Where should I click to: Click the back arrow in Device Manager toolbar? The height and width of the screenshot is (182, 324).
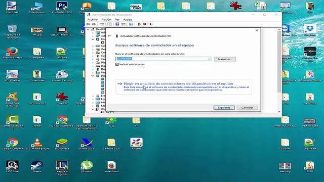(88, 24)
